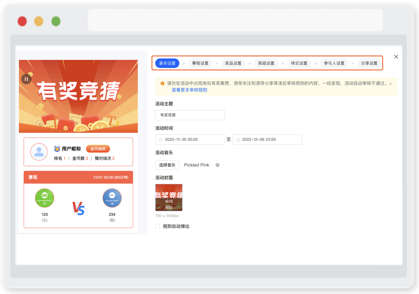Click the green browser window button

56,21
